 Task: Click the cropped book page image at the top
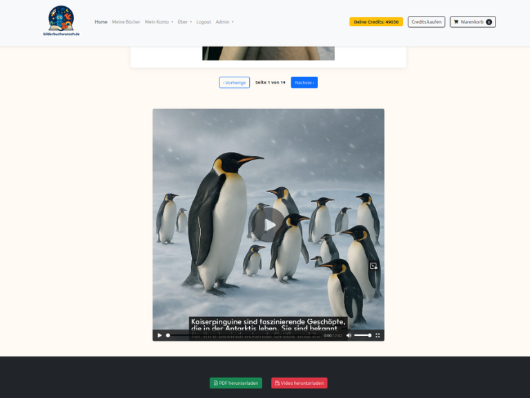pyautogui.click(x=268, y=53)
